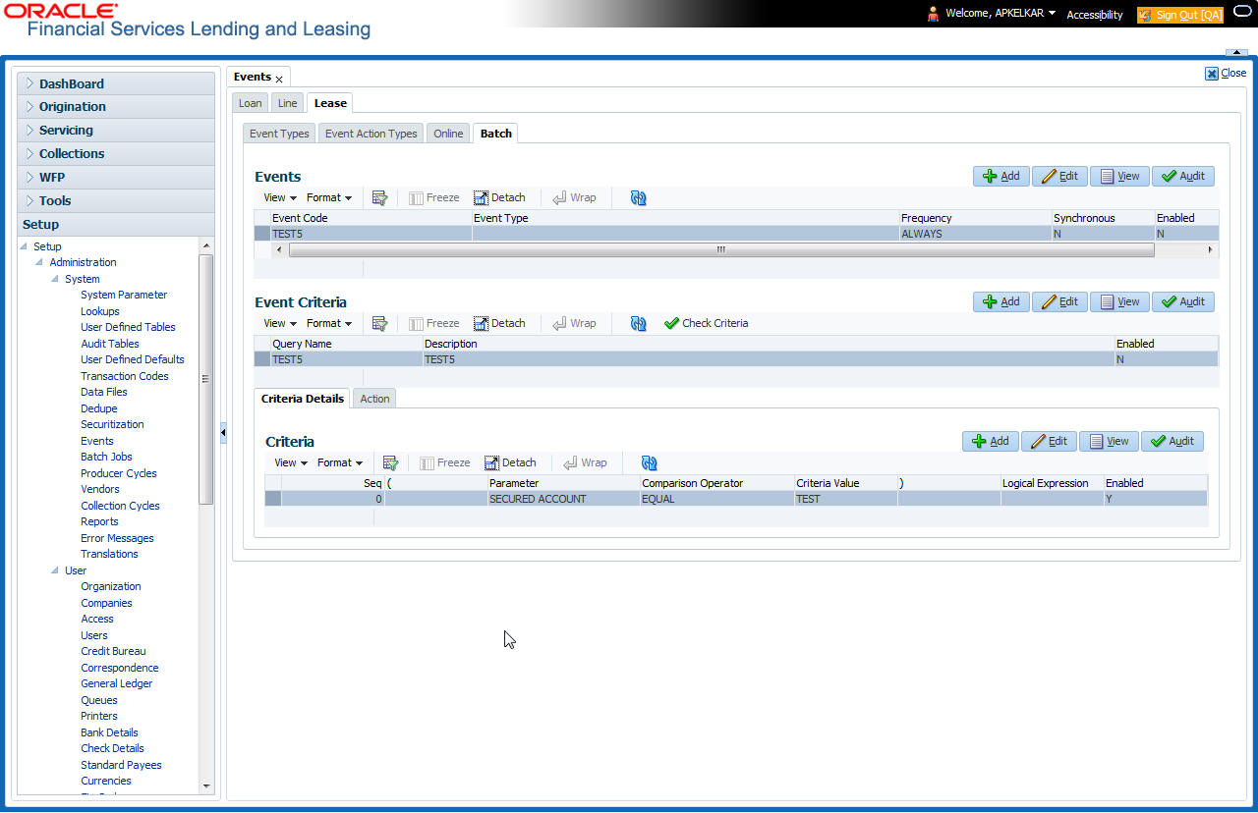Open the View menu in Criteria toolbar

point(291,462)
